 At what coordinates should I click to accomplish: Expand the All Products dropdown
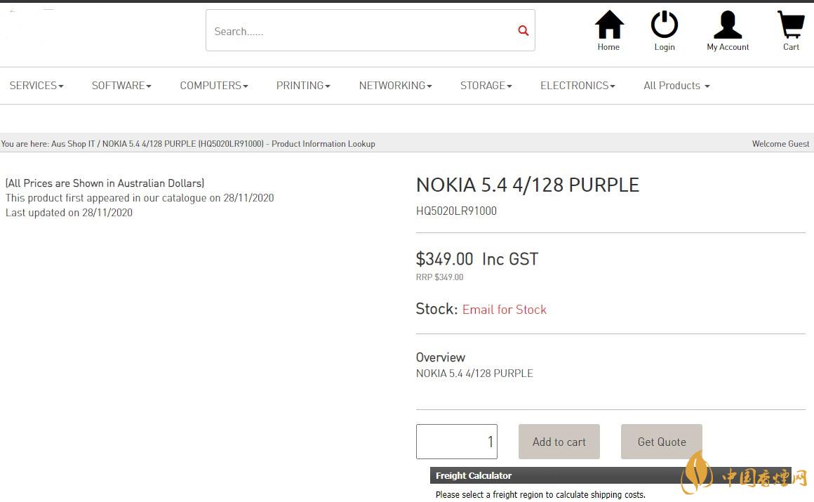coord(676,86)
